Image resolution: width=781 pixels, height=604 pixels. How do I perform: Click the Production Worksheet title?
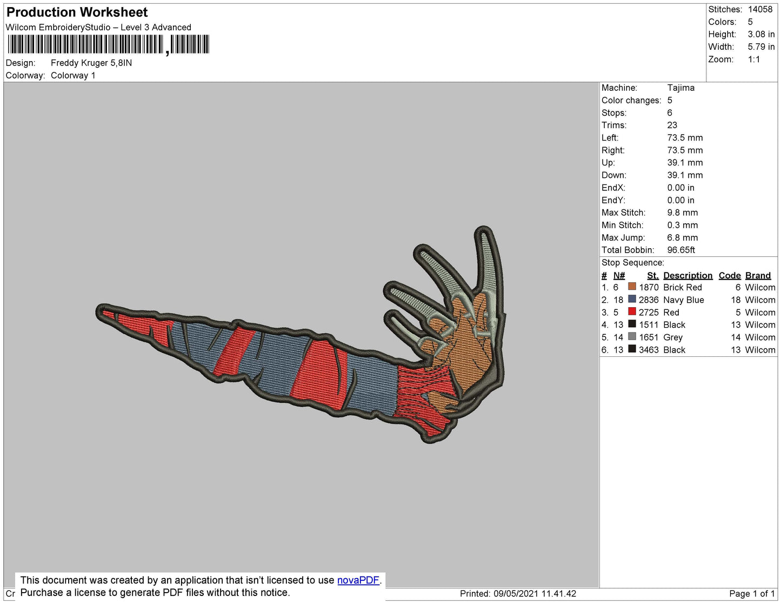(x=77, y=12)
